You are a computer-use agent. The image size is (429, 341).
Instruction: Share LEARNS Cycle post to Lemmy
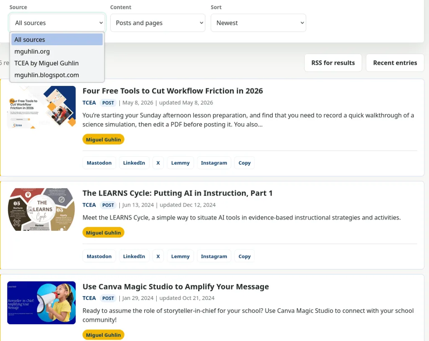pyautogui.click(x=180, y=256)
